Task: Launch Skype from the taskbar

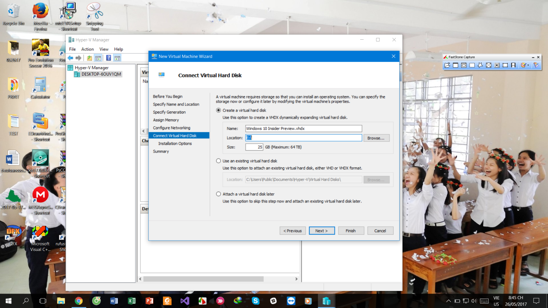Action: (x=255, y=301)
